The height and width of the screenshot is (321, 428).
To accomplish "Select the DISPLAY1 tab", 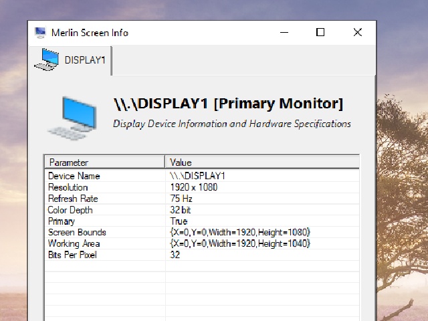I will 70,60.
